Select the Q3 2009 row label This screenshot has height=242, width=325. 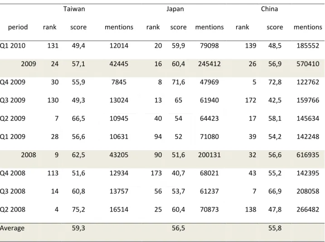[x=12, y=100]
